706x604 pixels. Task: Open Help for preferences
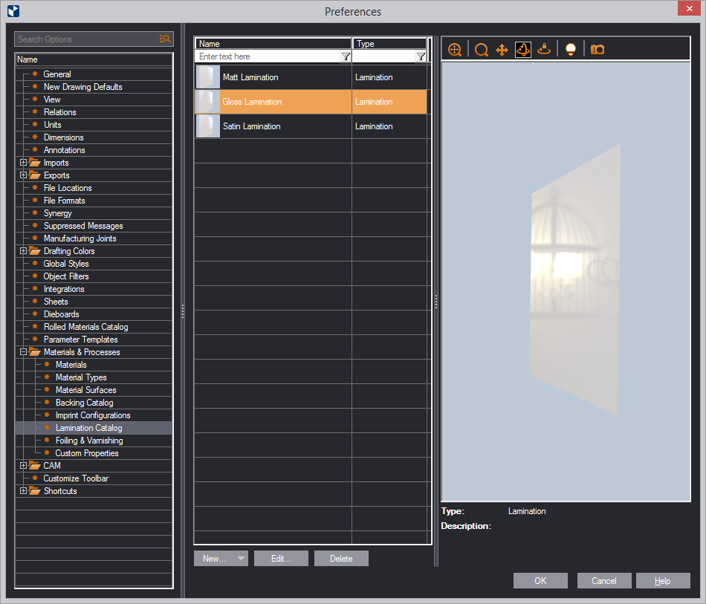[x=663, y=580]
